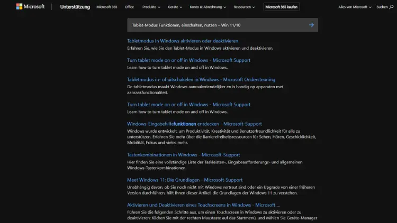
Task: Expand the Ressourcen dropdown
Action: pyautogui.click(x=244, y=7)
